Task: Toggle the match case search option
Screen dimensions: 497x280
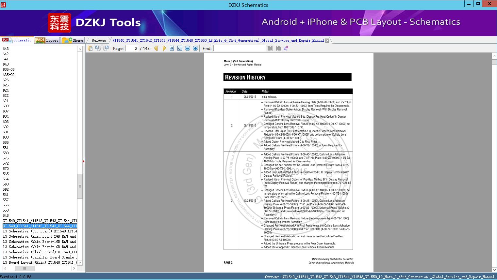Action: pyautogui.click(x=286, y=48)
